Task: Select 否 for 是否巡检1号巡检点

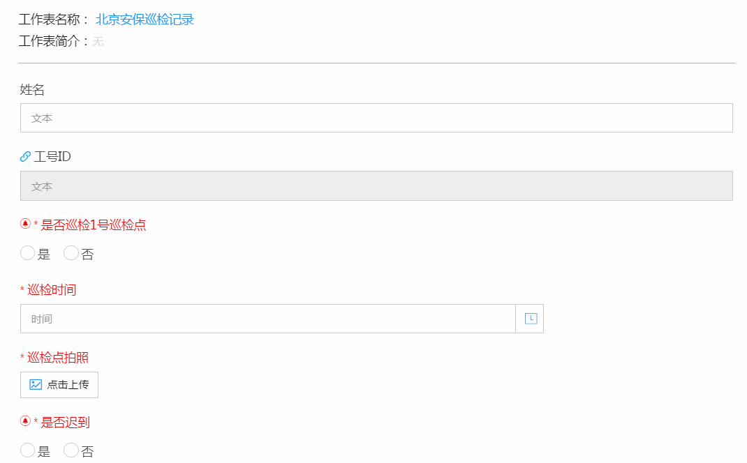Action: pos(71,253)
